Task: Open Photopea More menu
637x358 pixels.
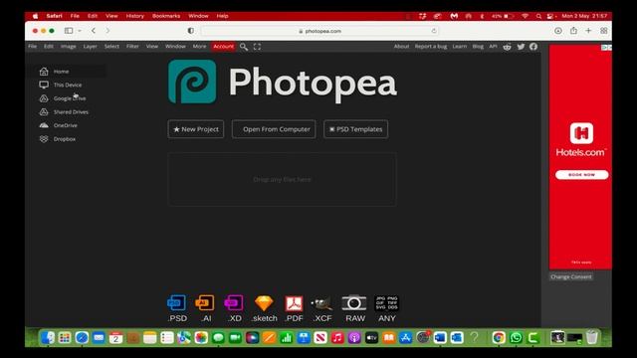Action: (x=199, y=47)
